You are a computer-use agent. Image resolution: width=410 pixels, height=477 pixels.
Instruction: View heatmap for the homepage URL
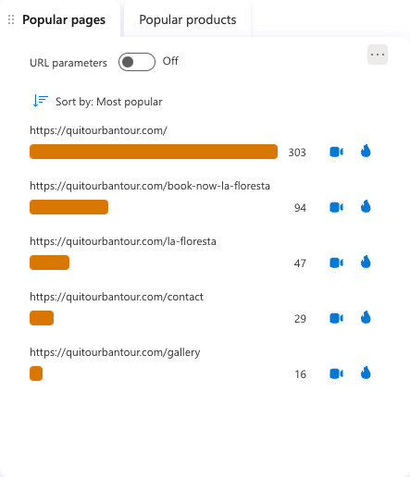pos(366,152)
